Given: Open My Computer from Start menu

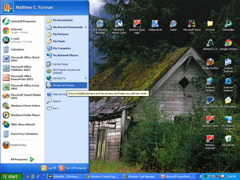Looking at the screenshot, I should [x=67, y=48].
